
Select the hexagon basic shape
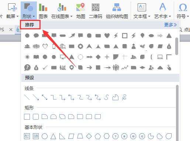(107, 136)
